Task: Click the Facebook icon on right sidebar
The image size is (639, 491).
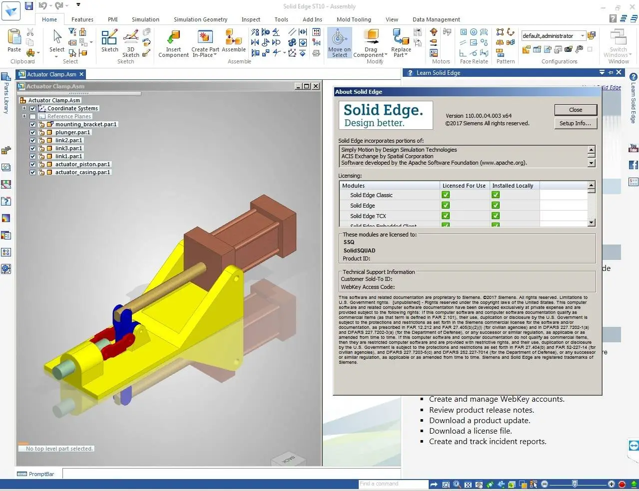Action: point(633,165)
